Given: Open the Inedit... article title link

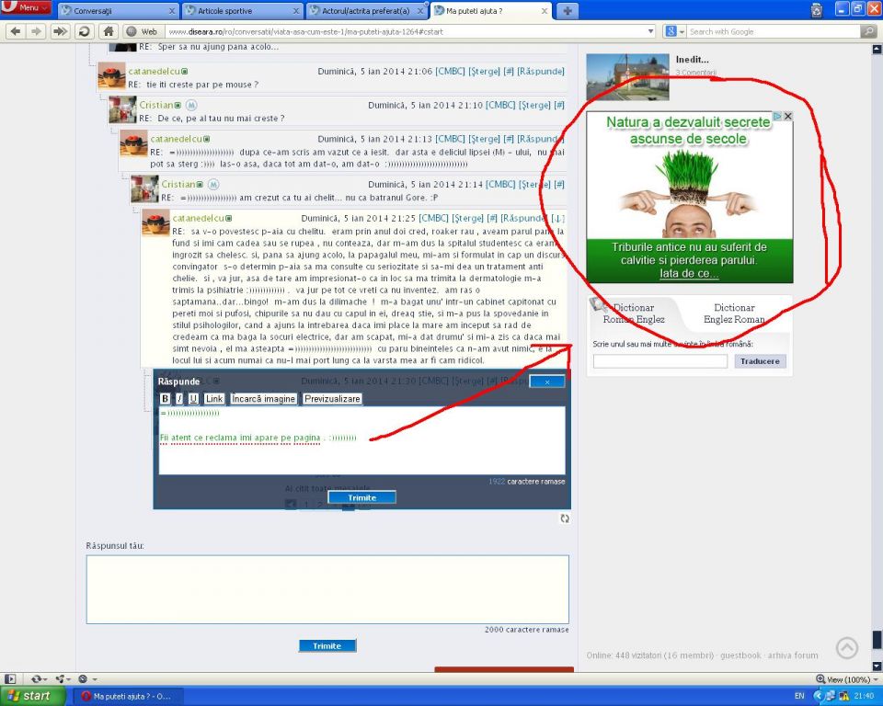Looking at the screenshot, I should click(x=692, y=59).
